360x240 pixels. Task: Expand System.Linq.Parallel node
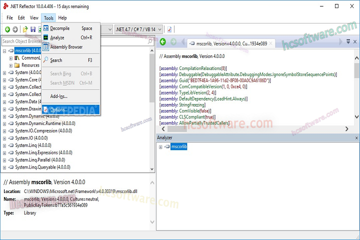(x=4, y=160)
